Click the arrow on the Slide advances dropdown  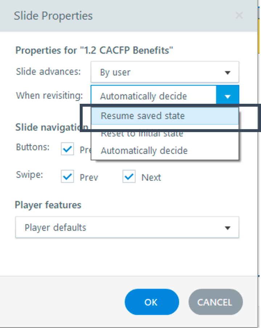point(228,73)
